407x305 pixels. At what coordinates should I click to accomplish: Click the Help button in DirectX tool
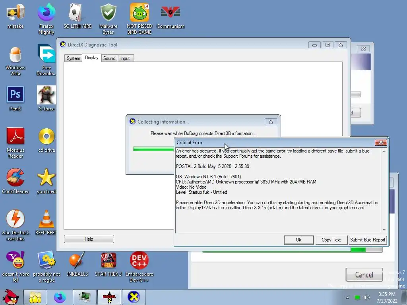tap(89, 239)
